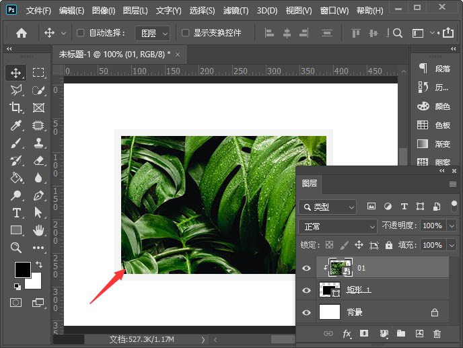Select the Eyedropper tool

pyautogui.click(x=16, y=125)
